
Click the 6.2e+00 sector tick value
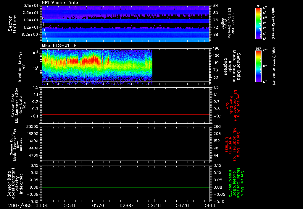pos(30,35)
